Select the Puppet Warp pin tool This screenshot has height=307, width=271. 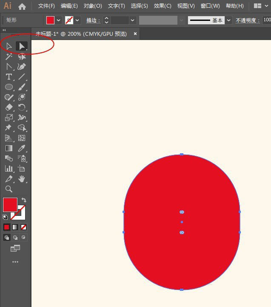[x=8, y=128]
